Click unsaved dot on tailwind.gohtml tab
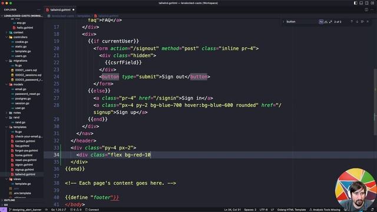377x212 pixels. [73, 10]
